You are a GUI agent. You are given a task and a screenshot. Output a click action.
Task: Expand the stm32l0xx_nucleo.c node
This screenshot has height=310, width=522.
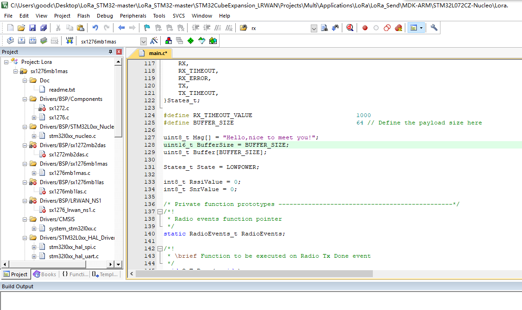click(x=34, y=136)
